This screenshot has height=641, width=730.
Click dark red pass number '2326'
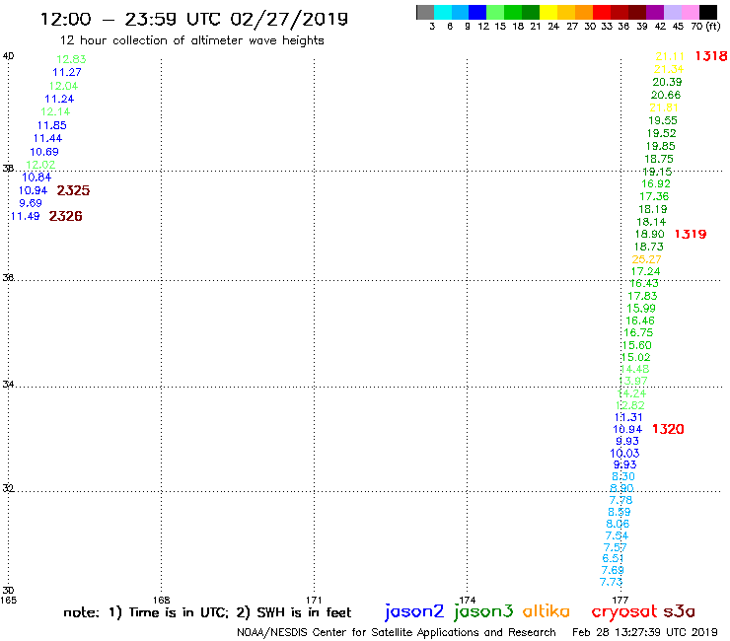tap(66, 216)
